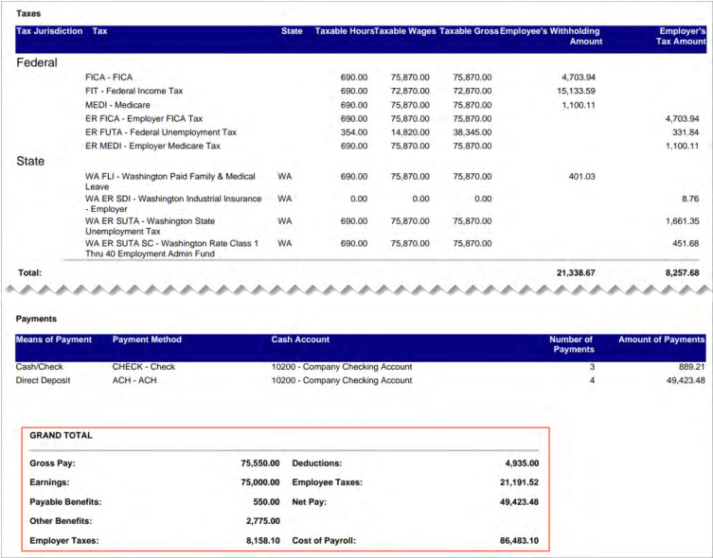Screen dimensions: 713x558
Task: Select the Taxable Wages column header
Action: click(x=405, y=31)
